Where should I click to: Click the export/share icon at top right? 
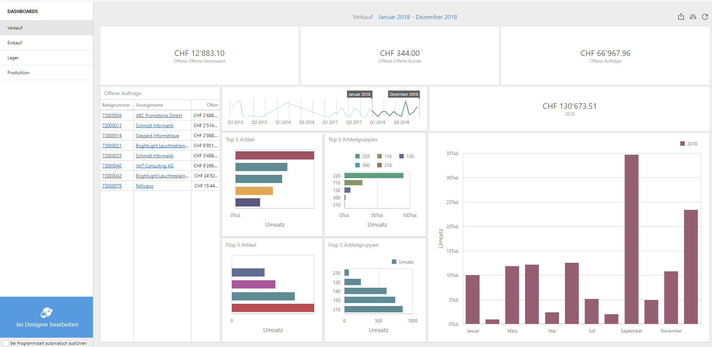(681, 17)
